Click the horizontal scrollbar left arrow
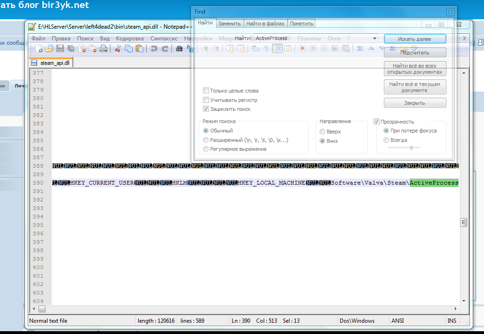The height and width of the screenshot is (334, 484). coord(34,309)
